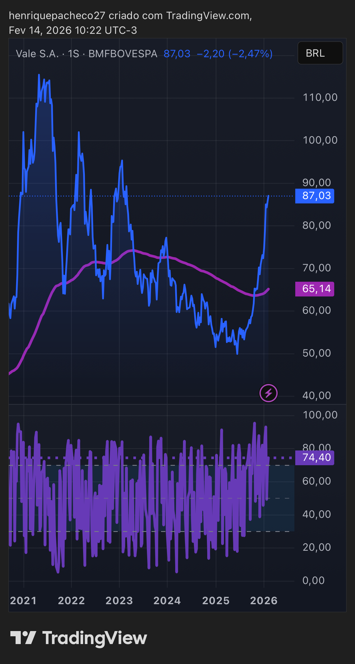Click the blue 87,03 price label
Viewport: 355px width, 664px height.
pyautogui.click(x=315, y=196)
